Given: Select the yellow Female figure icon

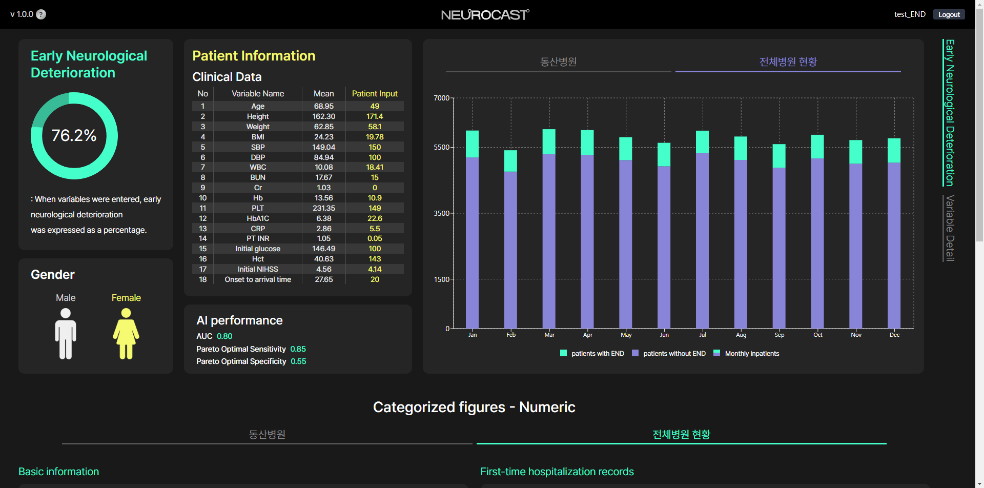Looking at the screenshot, I should click(x=126, y=334).
